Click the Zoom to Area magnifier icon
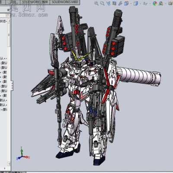 click(x=102, y=3)
